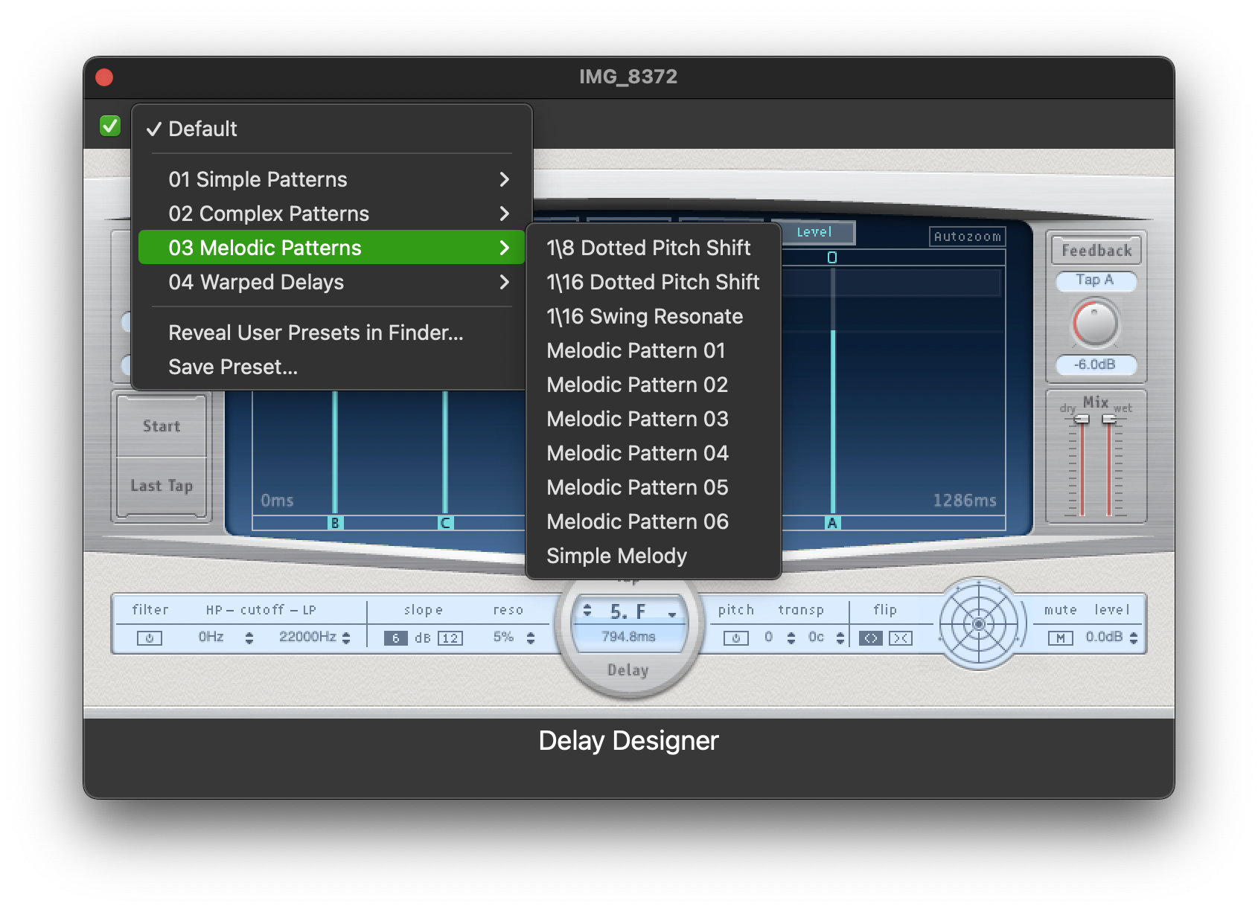
Task: Adjust the pitch 0 semitone stepper
Action: pos(791,637)
